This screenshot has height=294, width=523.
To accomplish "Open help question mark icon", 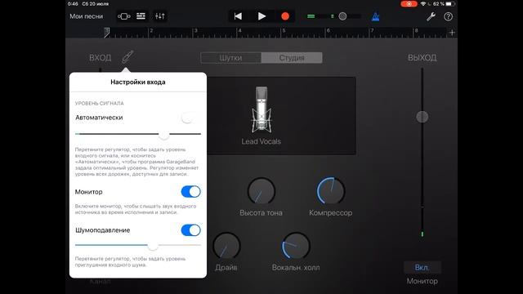I will pyautogui.click(x=449, y=16).
